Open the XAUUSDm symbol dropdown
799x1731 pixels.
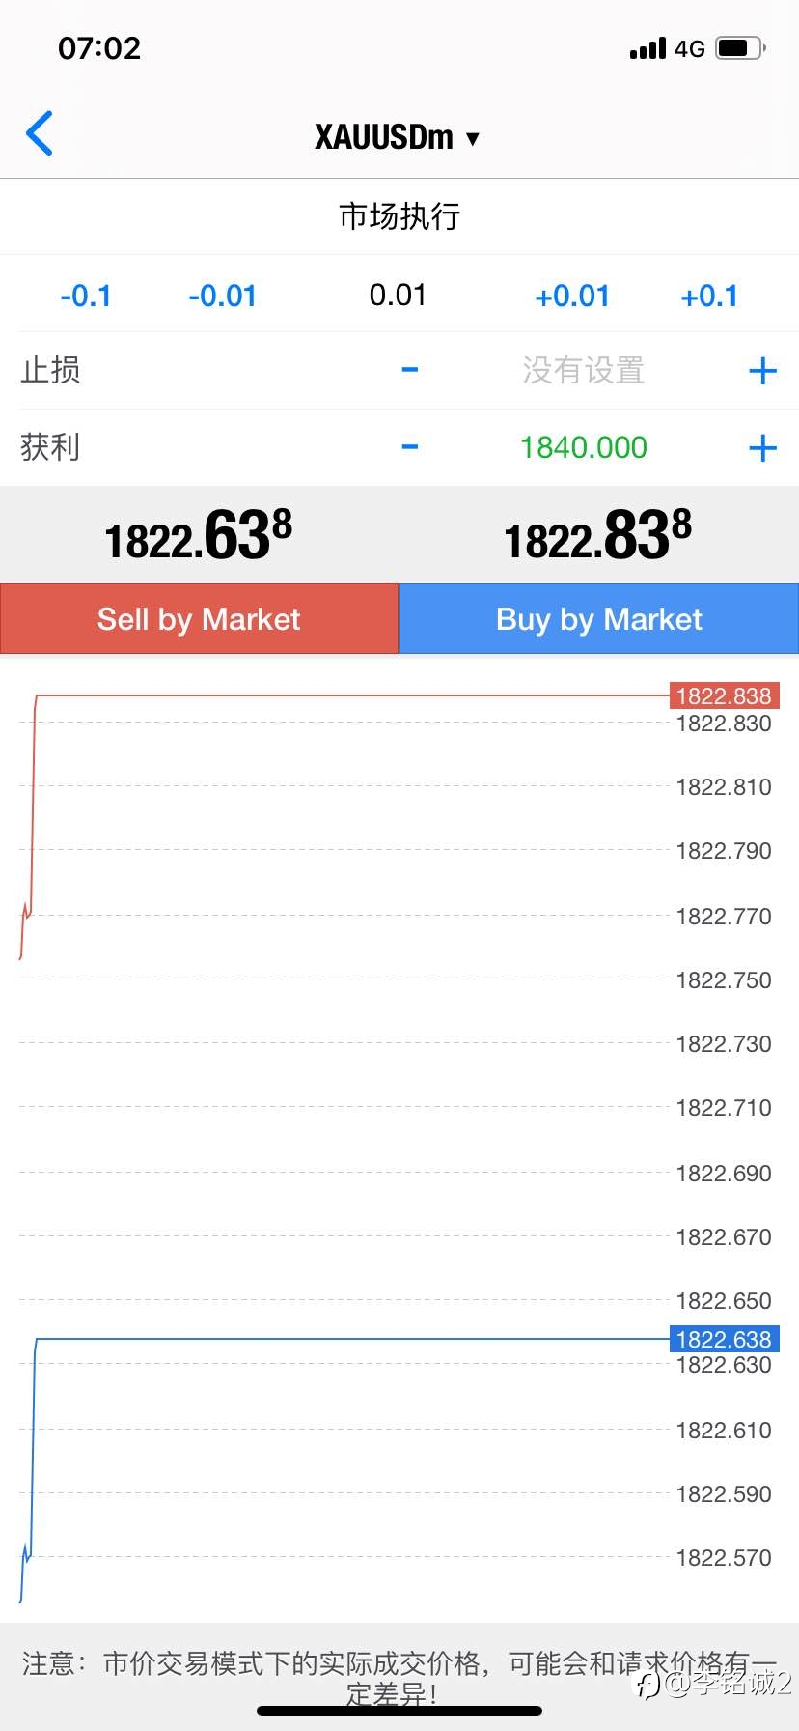398,137
